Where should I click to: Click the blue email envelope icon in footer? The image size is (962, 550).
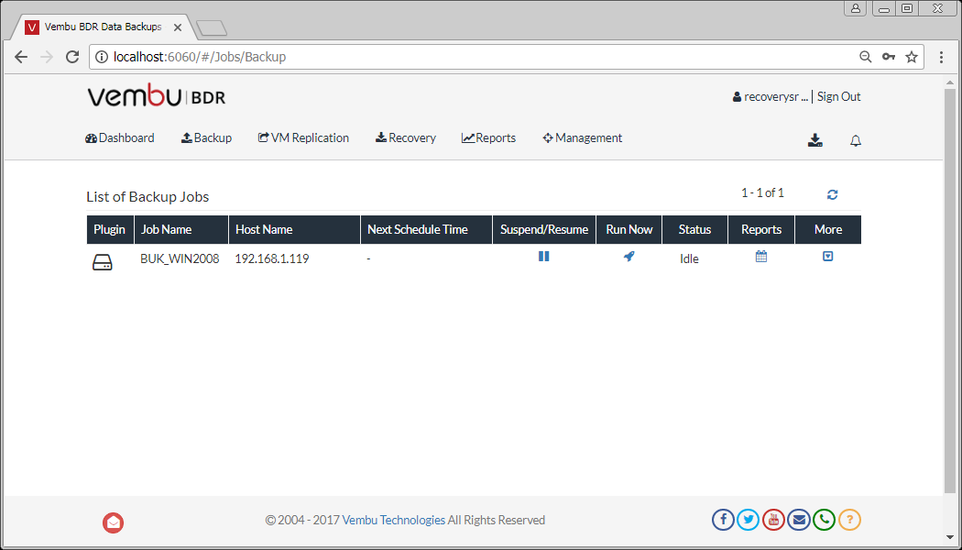799,520
